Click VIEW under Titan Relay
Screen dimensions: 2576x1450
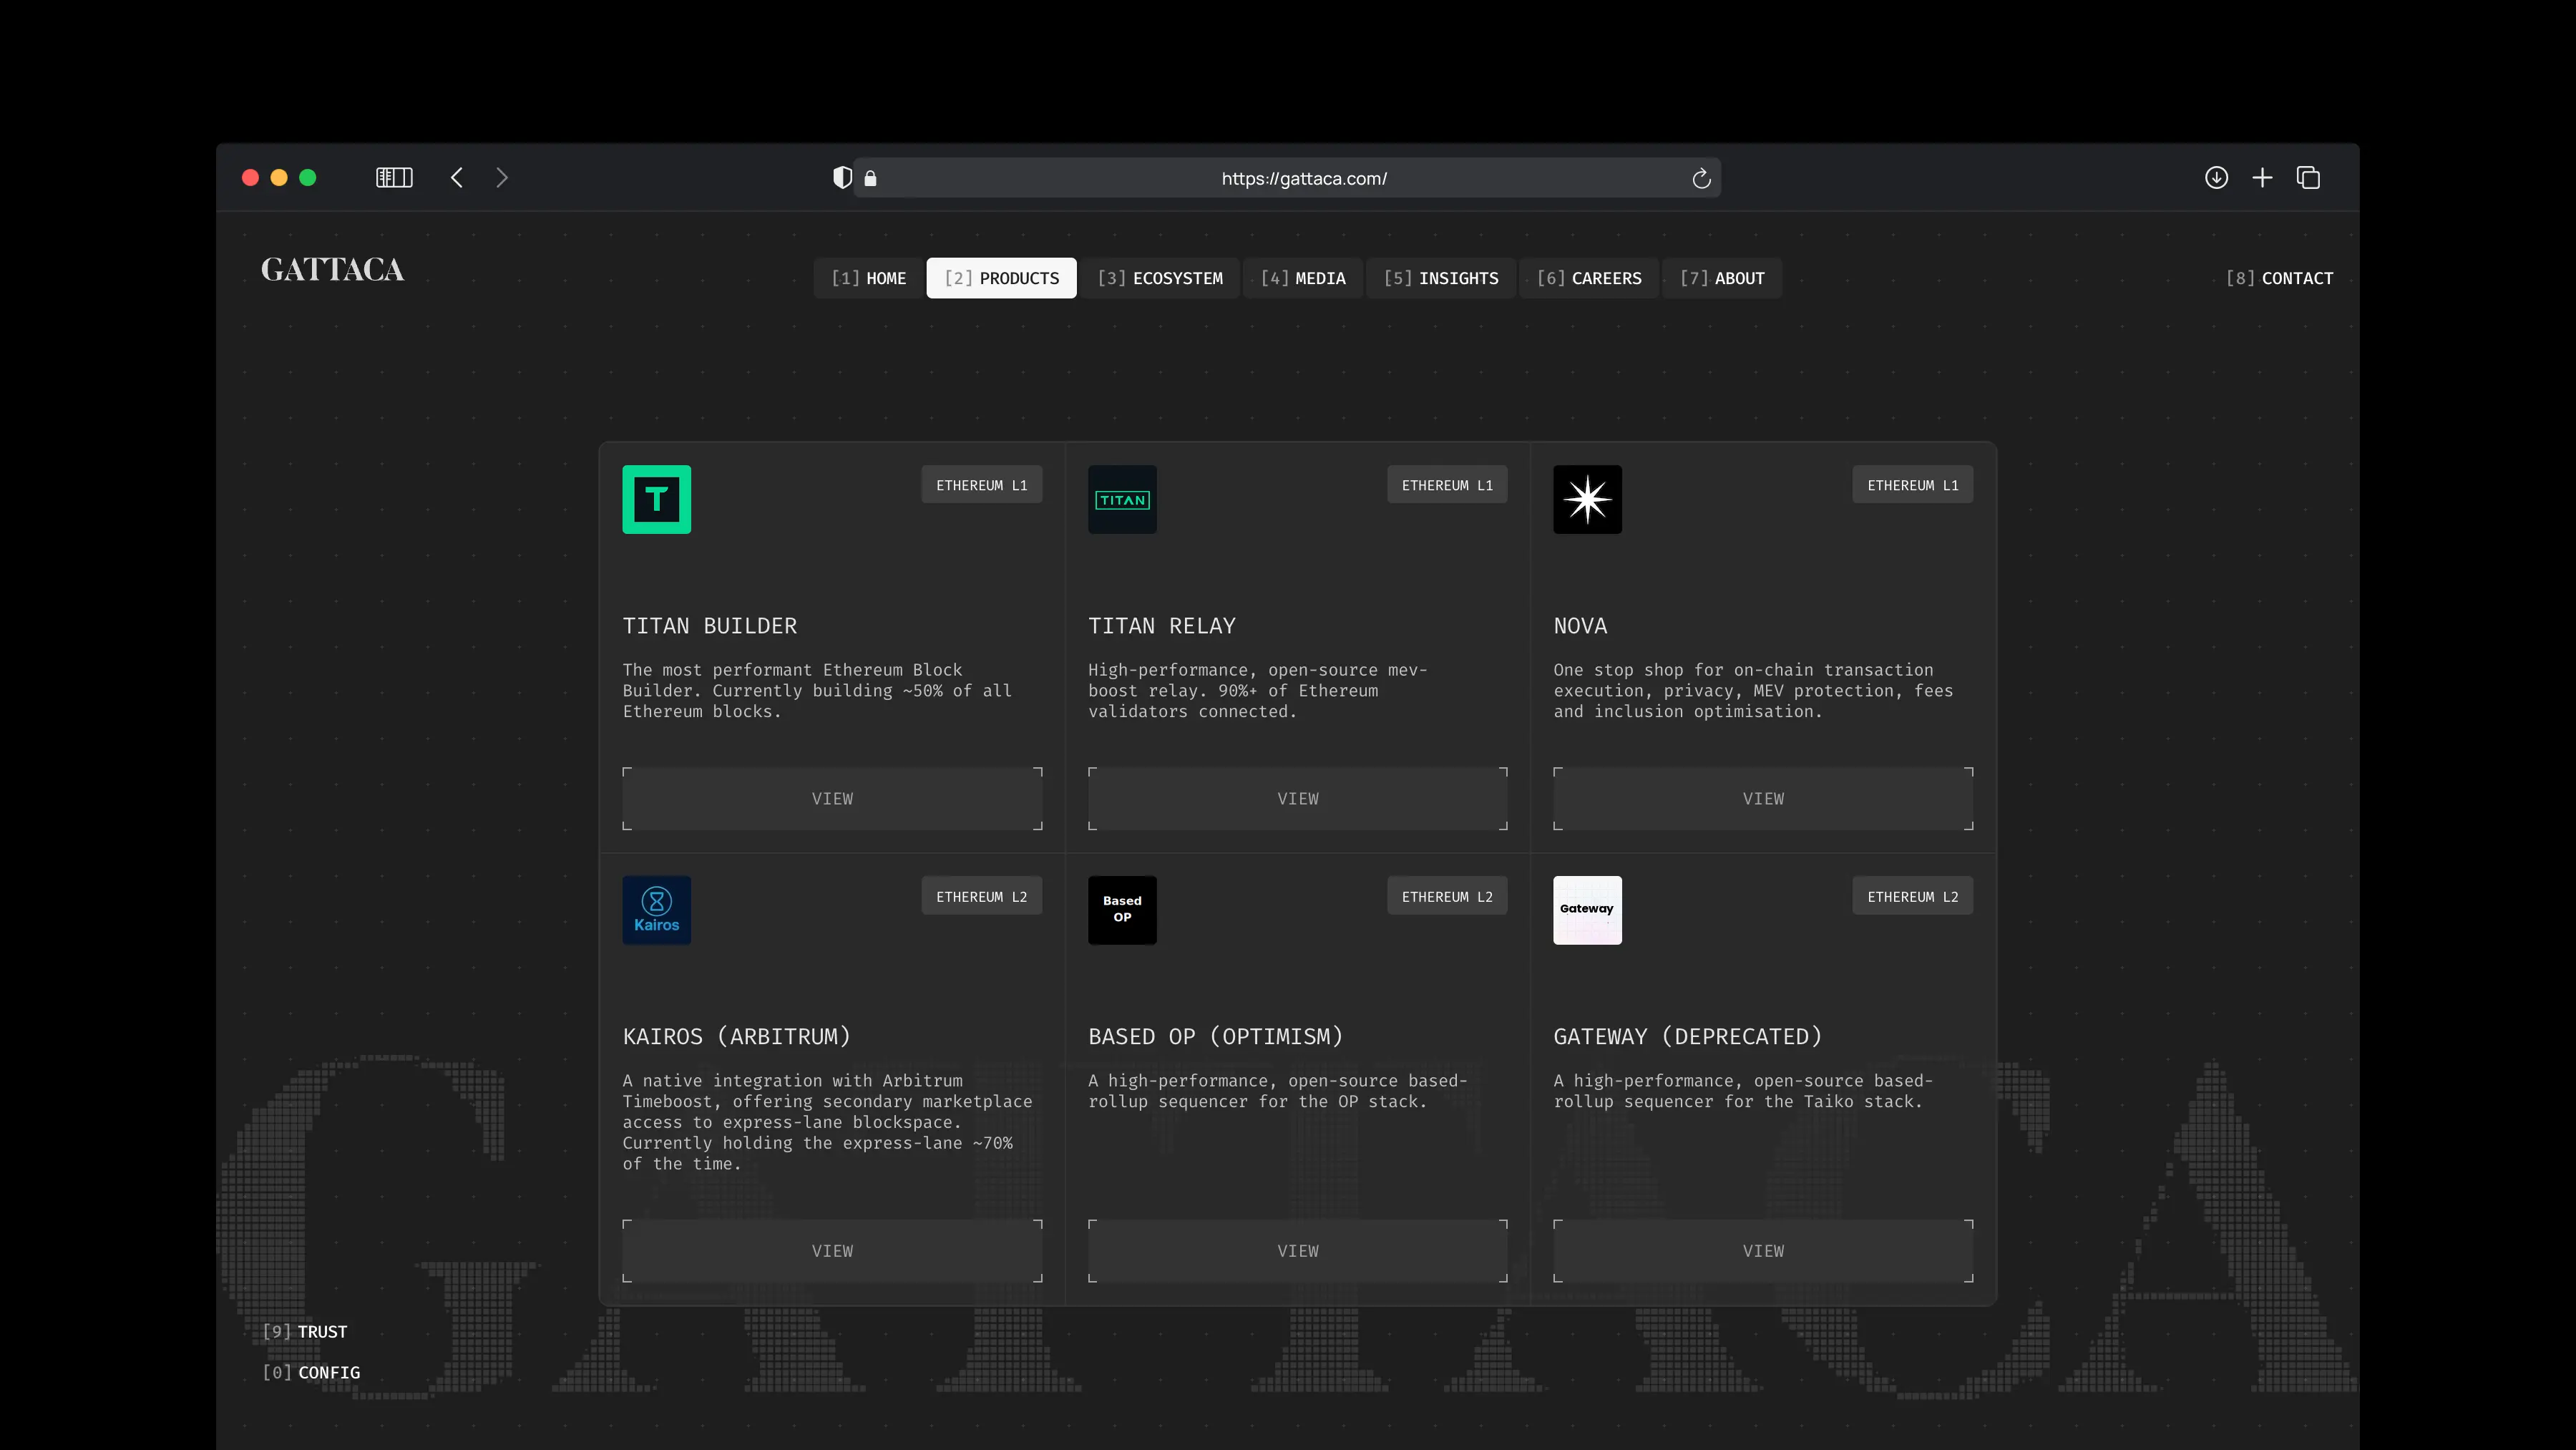click(1297, 798)
